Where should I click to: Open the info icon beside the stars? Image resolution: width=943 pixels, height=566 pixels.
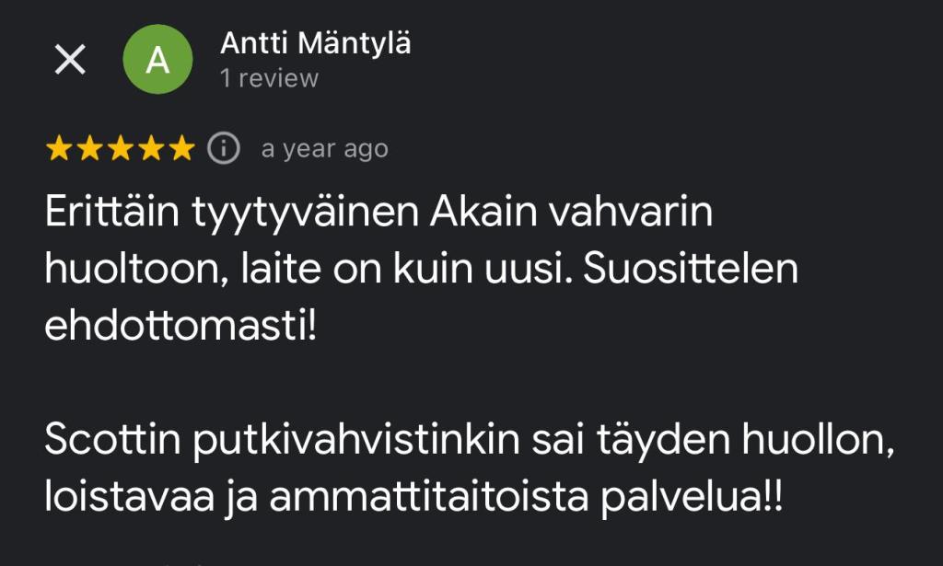click(x=222, y=148)
